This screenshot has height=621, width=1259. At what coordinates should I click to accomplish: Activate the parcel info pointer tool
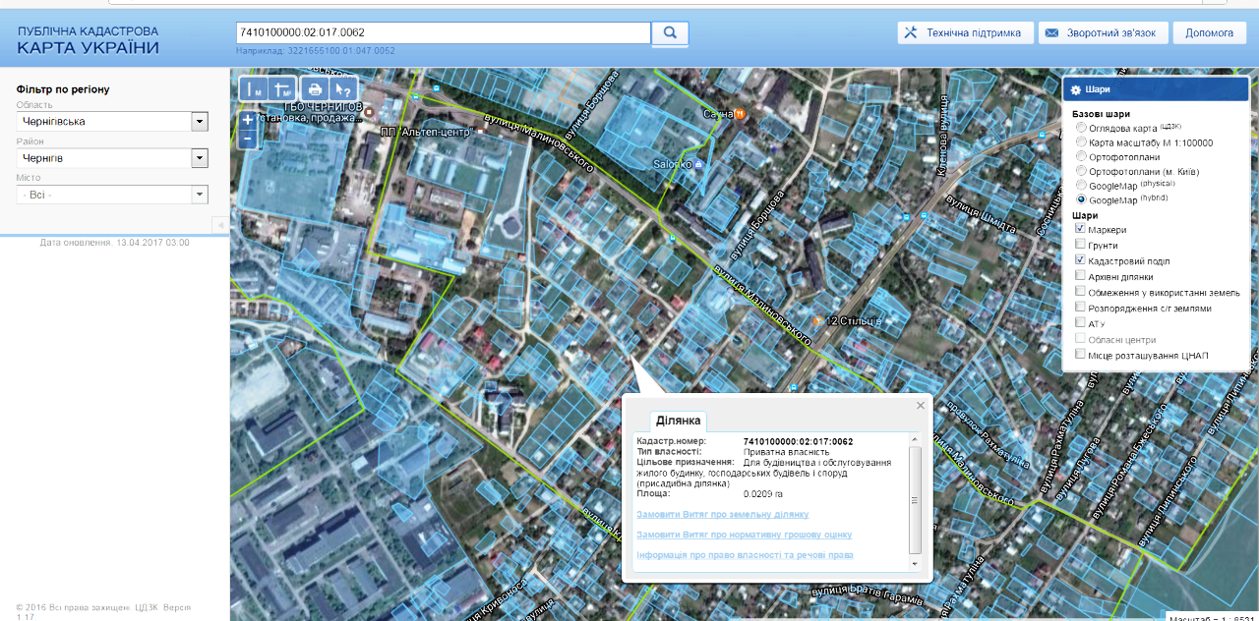pos(343,89)
